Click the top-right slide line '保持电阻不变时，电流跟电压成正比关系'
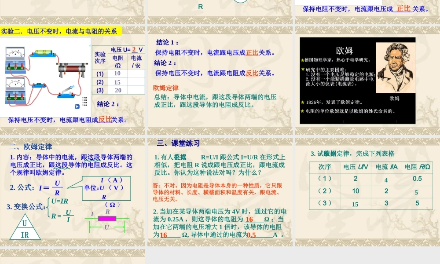Image resolution: width=440 pixels, height=264 pixels. coord(366,9)
